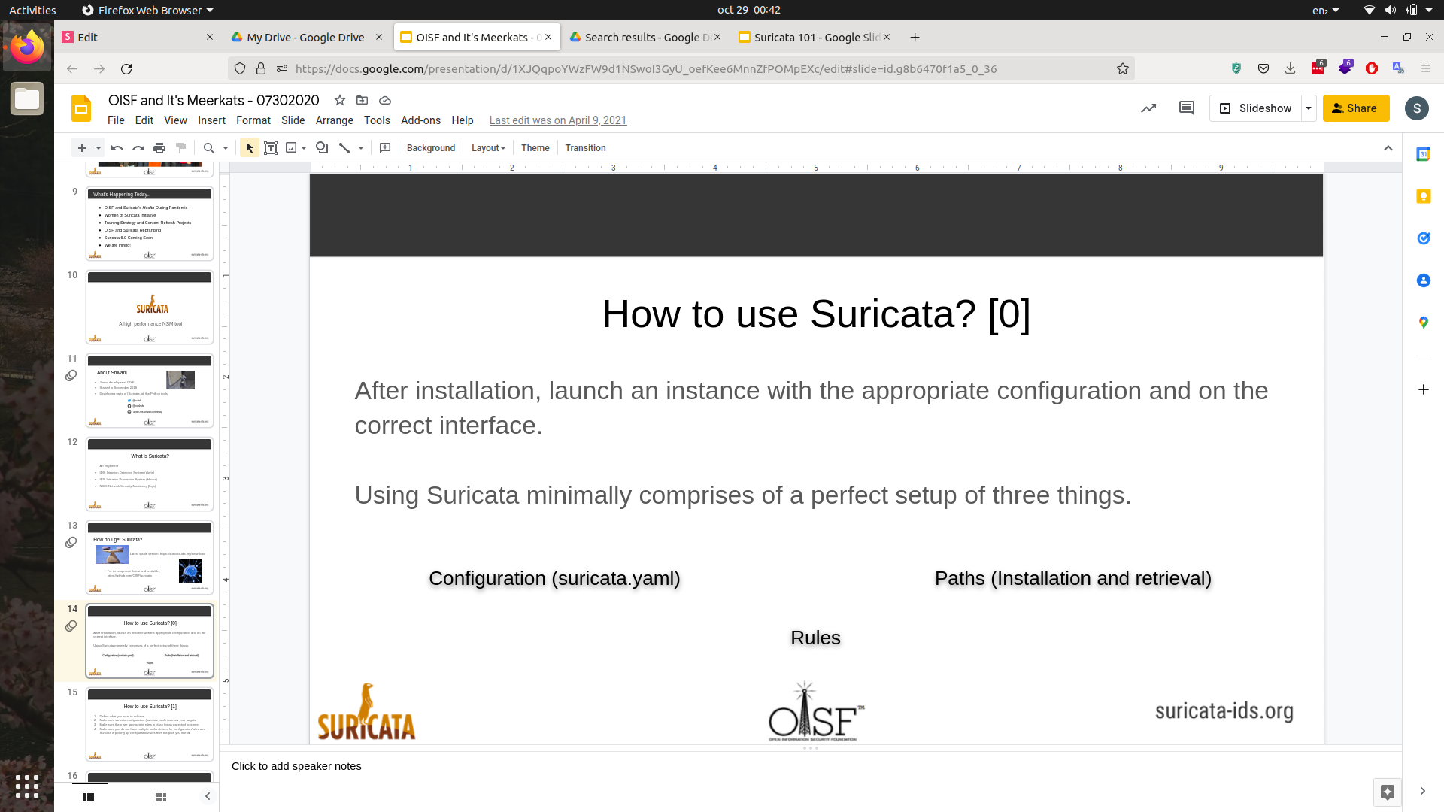This screenshot has height=812, width=1444.
Task: Select the Shape tool icon
Action: coord(322,148)
